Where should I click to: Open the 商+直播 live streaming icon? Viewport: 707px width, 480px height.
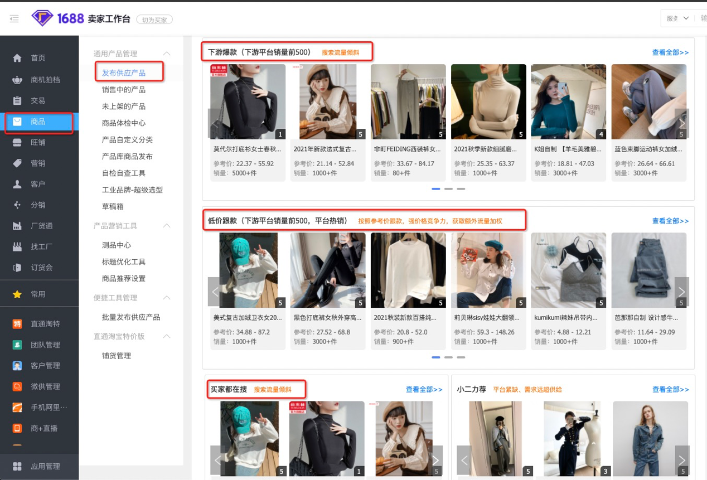pos(17,428)
